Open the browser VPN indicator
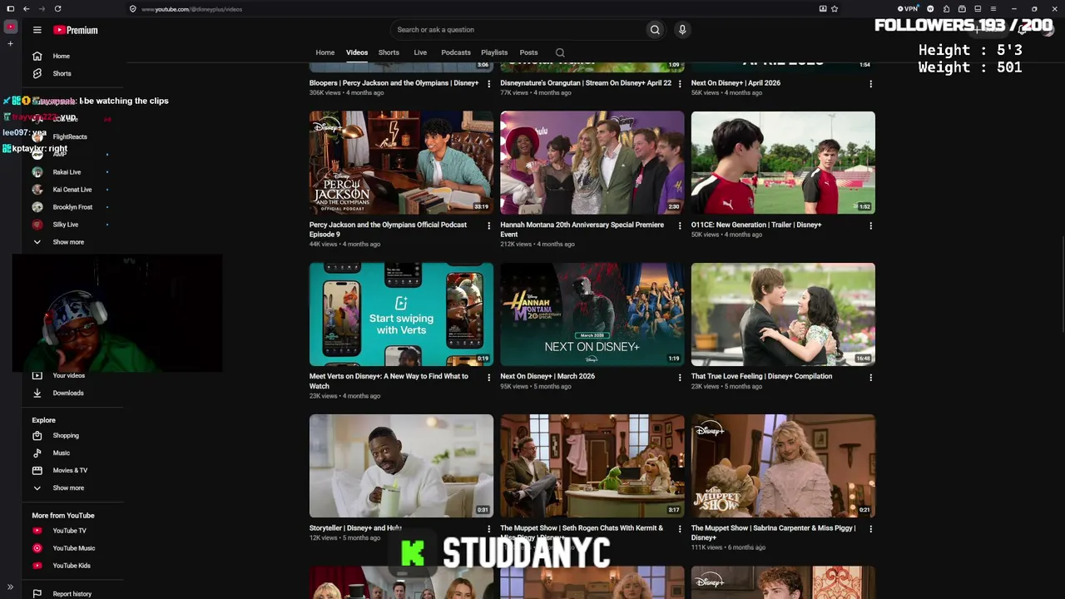Viewport: 1065px width, 599px height. pyautogui.click(x=909, y=9)
